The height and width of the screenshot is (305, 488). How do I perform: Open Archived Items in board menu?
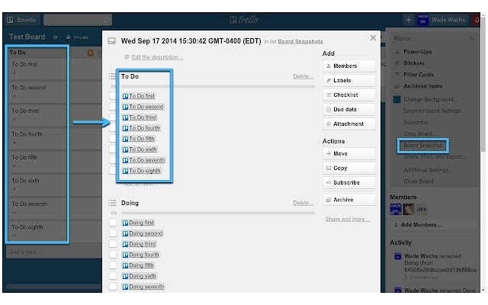[x=422, y=86]
